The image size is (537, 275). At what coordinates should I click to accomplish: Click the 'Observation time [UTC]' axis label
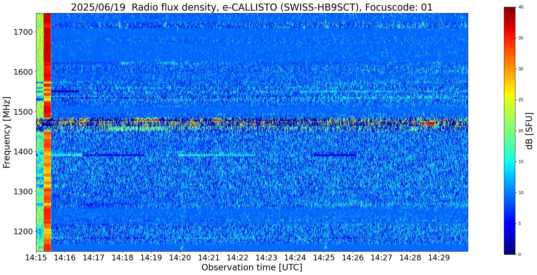click(252, 268)
